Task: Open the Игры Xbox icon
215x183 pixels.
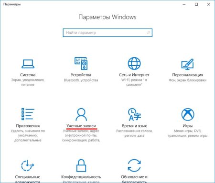Action: 188,114
